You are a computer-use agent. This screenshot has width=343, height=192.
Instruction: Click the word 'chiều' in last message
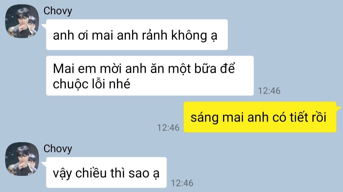91,173
